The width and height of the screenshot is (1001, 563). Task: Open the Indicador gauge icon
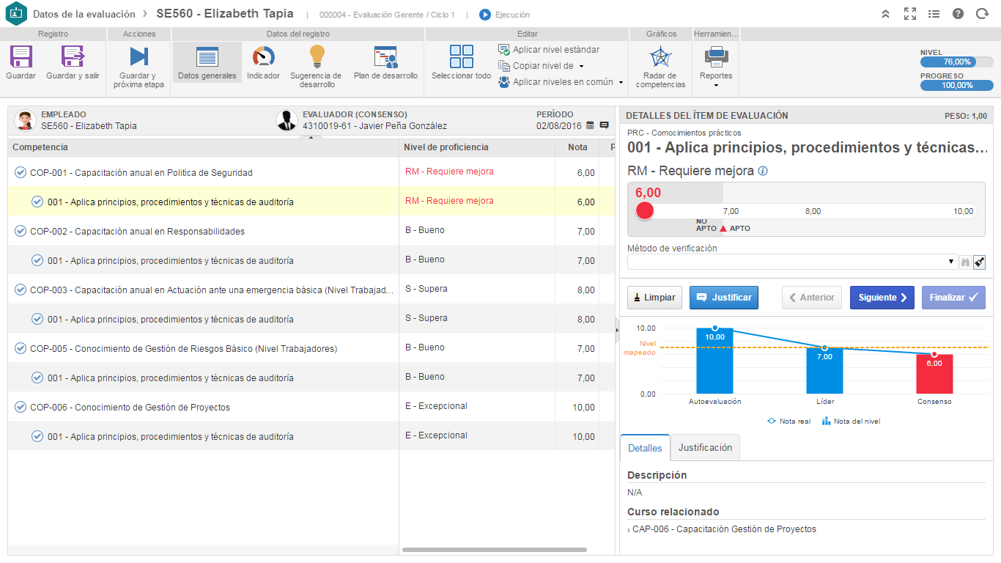pyautogui.click(x=263, y=57)
